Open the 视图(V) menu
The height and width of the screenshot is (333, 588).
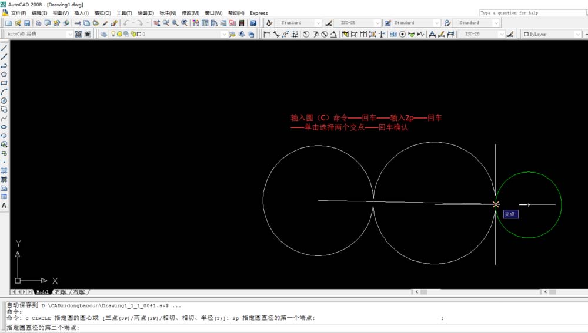(61, 13)
